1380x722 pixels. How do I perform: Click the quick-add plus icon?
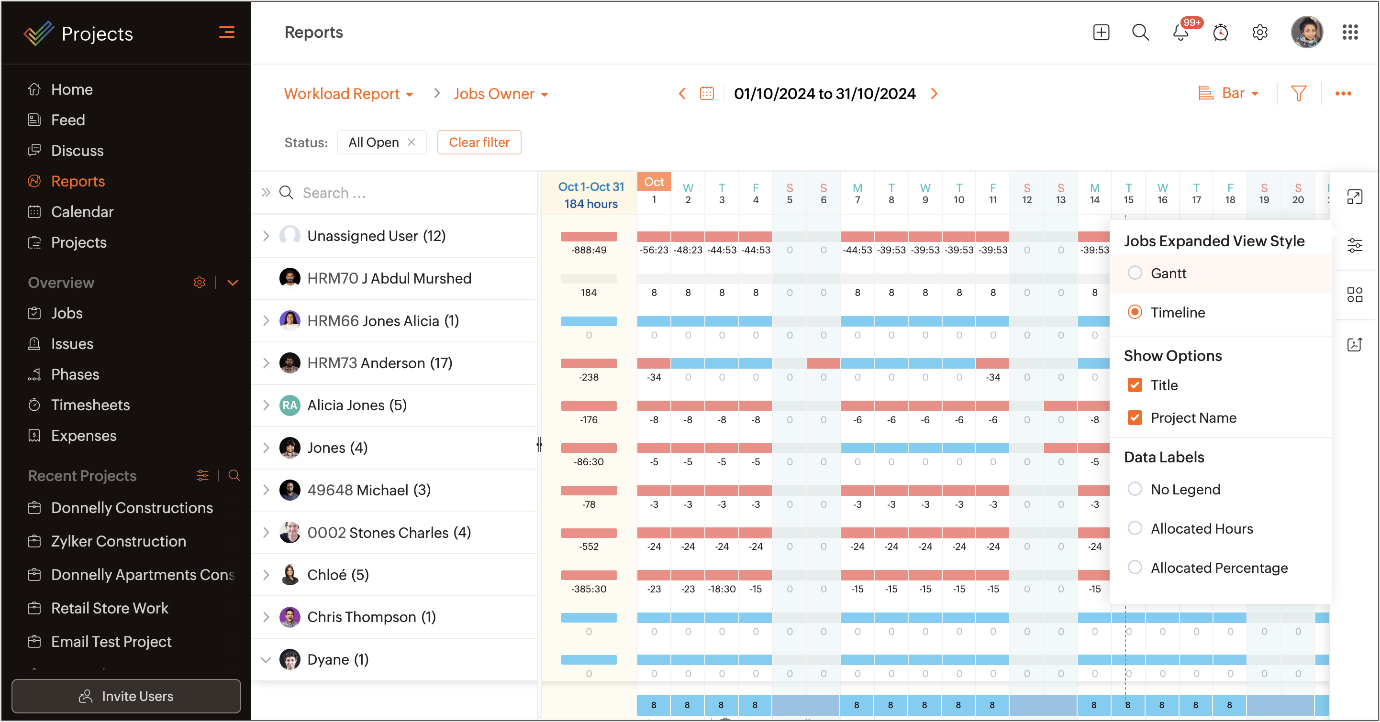[1101, 33]
